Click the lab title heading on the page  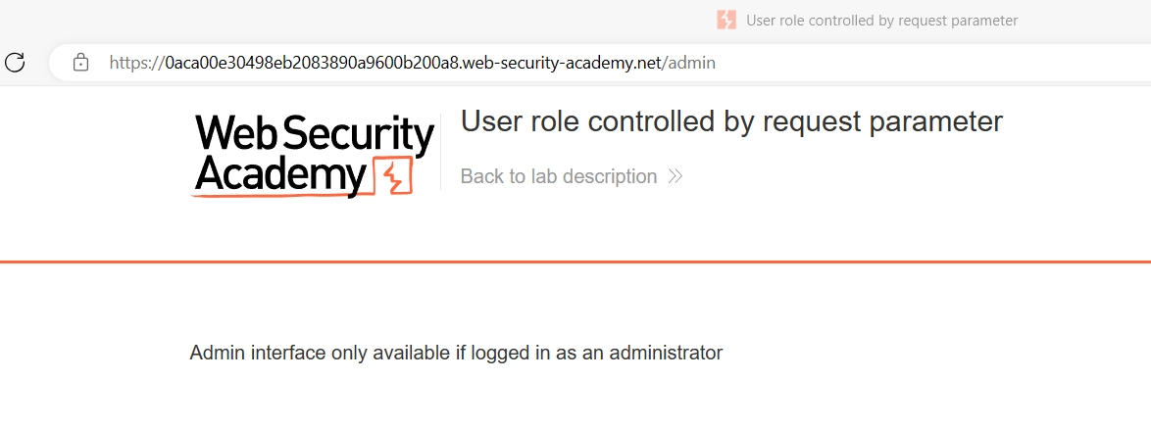tap(731, 121)
